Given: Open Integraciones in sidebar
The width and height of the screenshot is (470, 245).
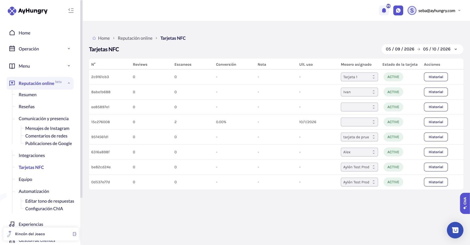Looking at the screenshot, I should tap(32, 155).
